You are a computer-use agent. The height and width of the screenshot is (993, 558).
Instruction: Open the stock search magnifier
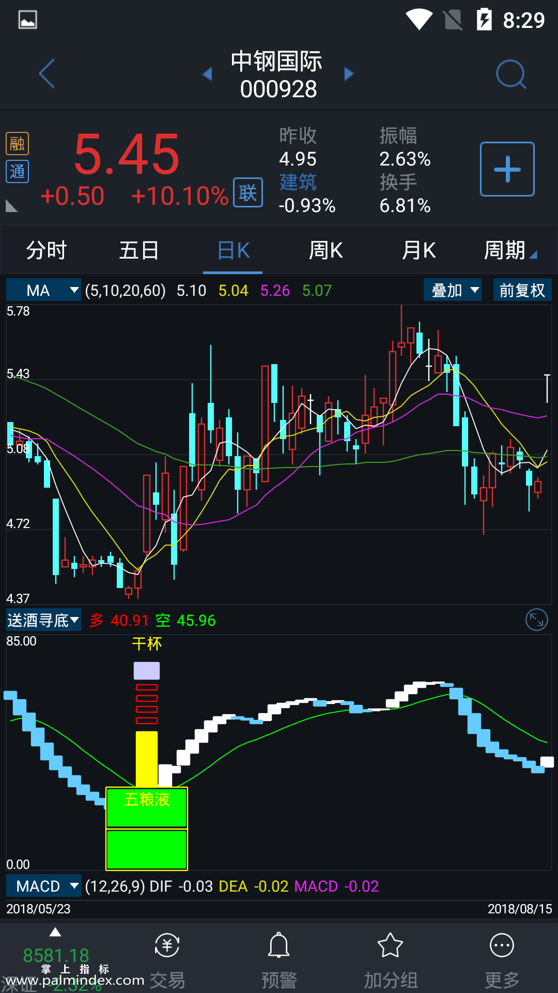511,74
